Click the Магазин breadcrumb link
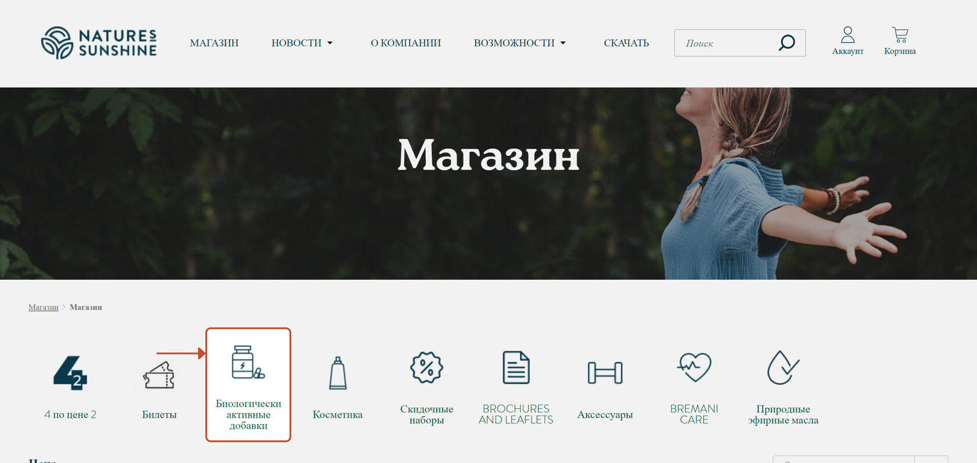Viewport: 977px width, 463px height. point(44,307)
